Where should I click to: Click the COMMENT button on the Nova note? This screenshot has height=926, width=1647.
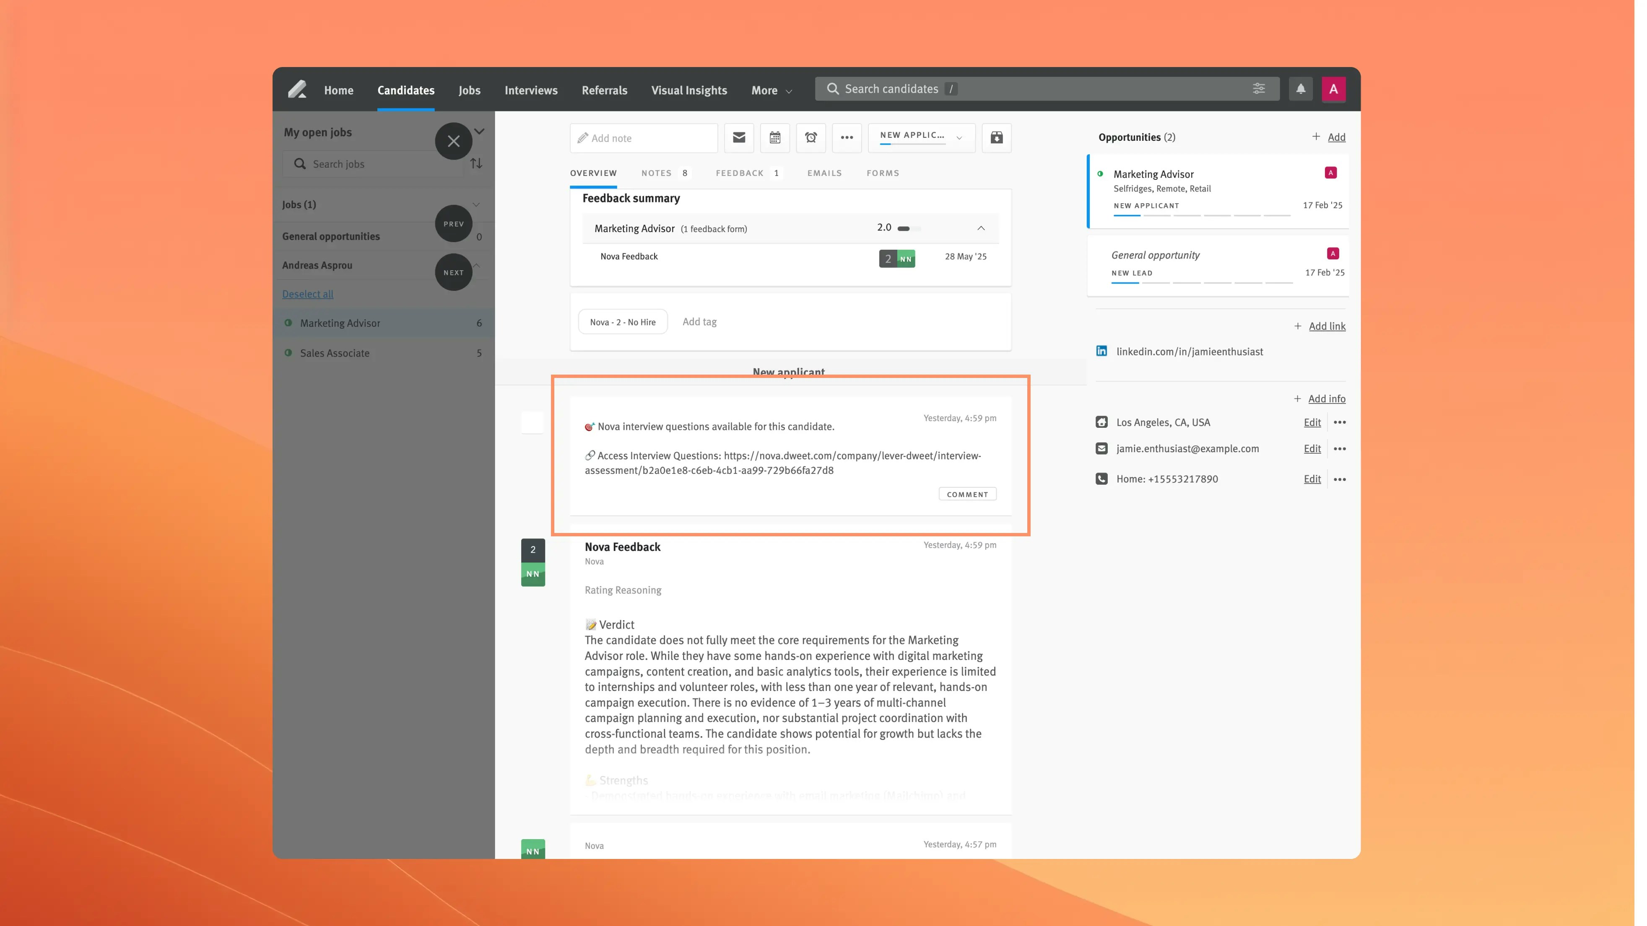(967, 493)
